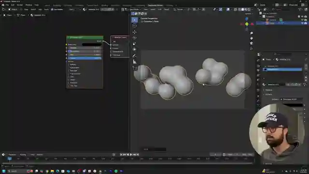
Task: Click the red X axis gizmo
Action: (x=252, y=24)
